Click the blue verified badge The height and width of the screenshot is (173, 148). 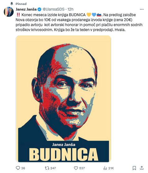[39, 9]
